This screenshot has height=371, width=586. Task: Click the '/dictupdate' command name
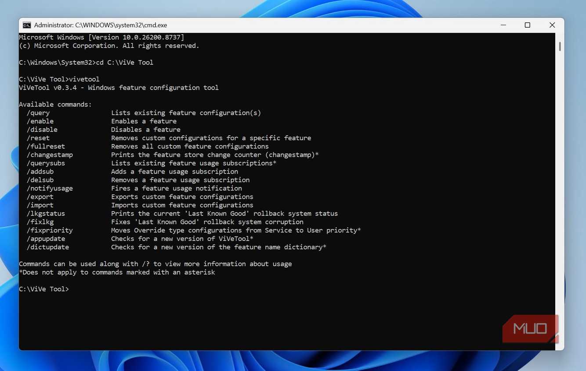pyautogui.click(x=48, y=247)
